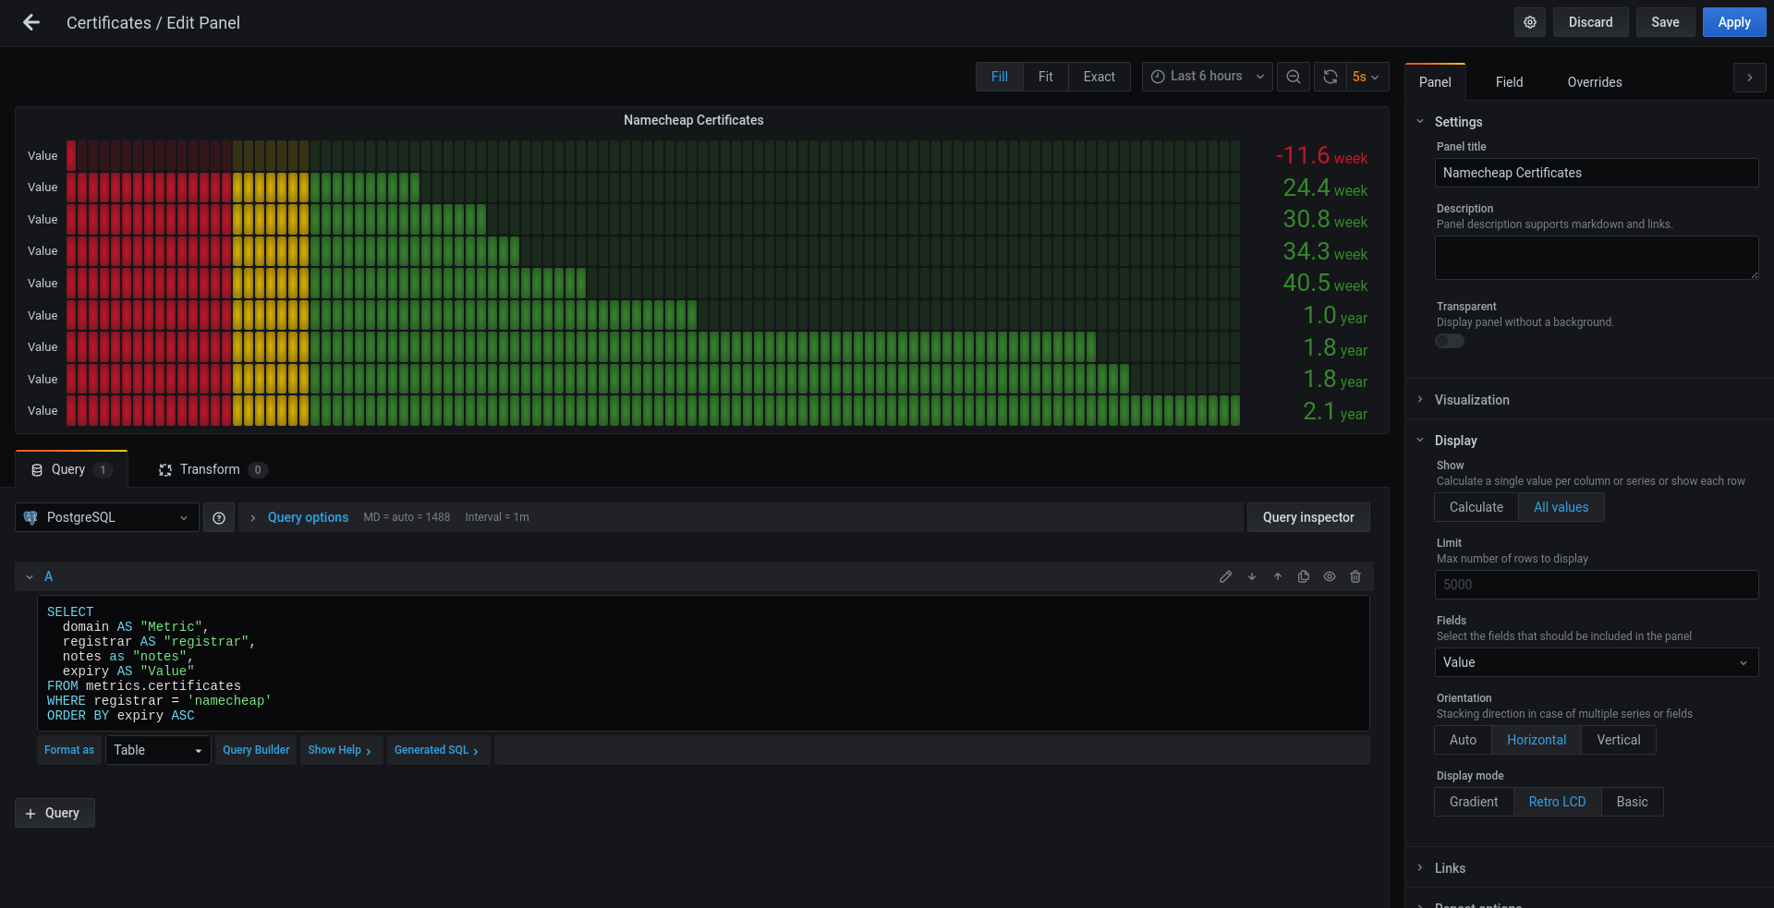Switch to the Overrides tab
The width and height of the screenshot is (1774, 908).
(x=1595, y=82)
